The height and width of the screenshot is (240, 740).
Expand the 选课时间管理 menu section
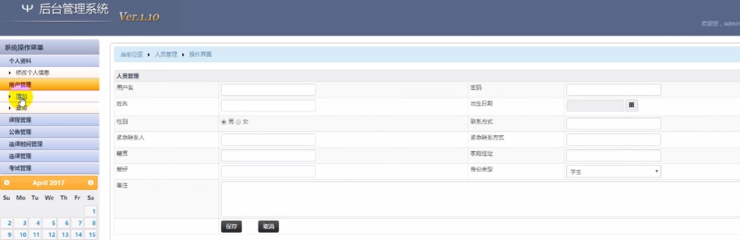click(x=50, y=144)
